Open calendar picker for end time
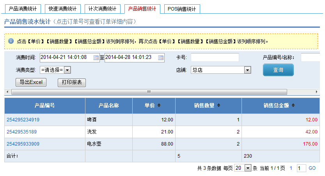 161,58
